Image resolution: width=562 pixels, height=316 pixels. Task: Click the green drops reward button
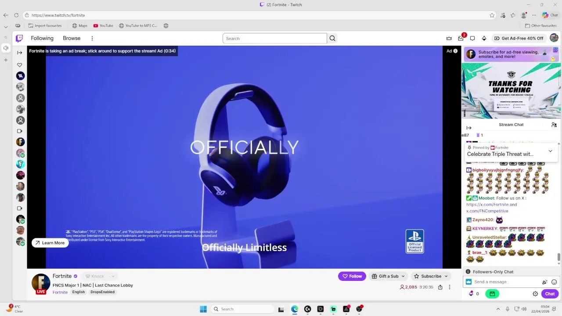pyautogui.click(x=492, y=294)
